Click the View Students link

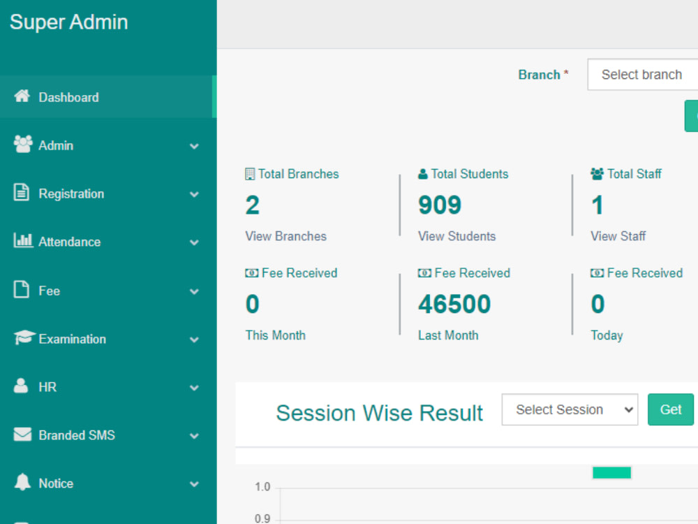click(x=456, y=236)
